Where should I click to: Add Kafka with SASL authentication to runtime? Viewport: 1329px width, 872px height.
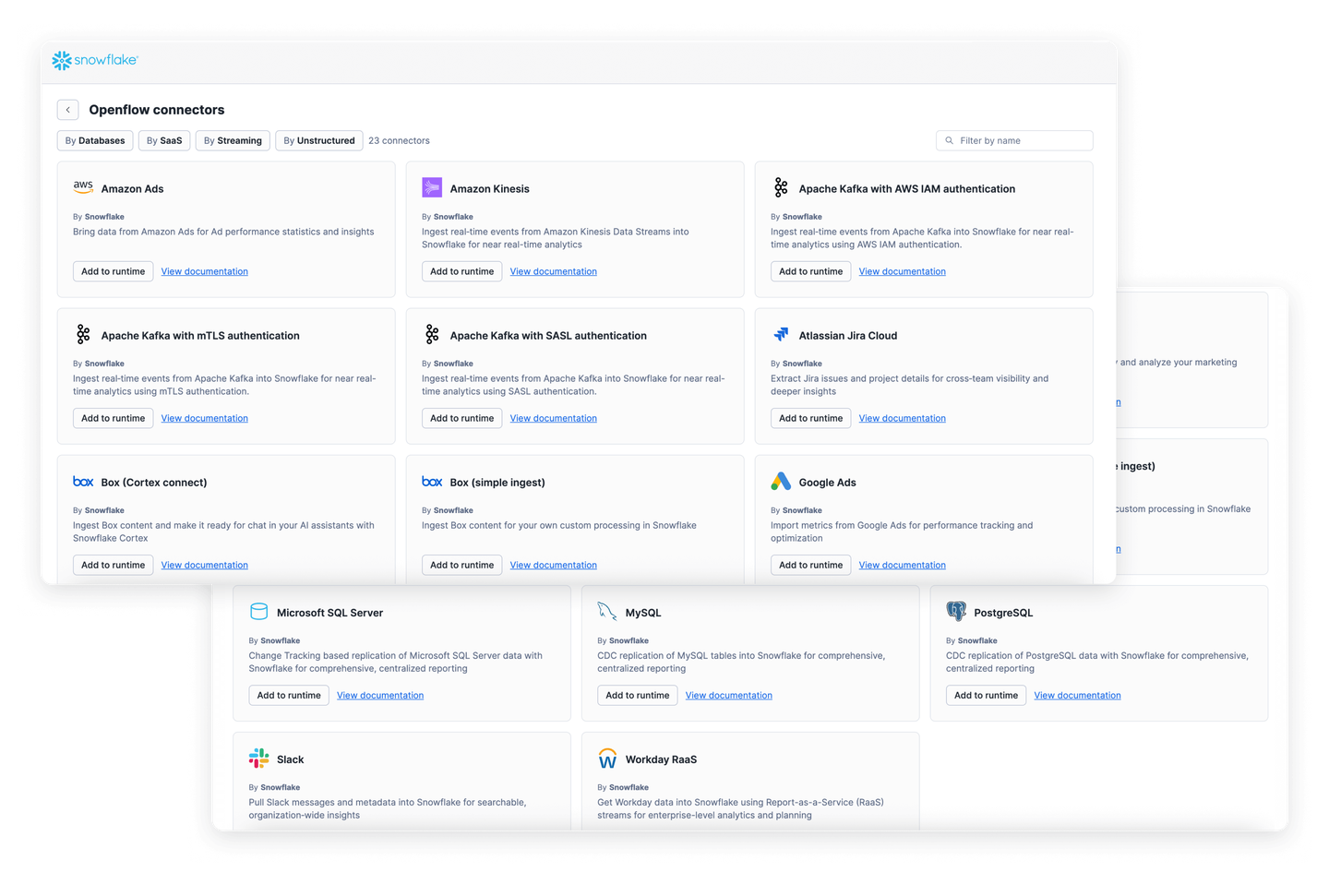(x=462, y=418)
